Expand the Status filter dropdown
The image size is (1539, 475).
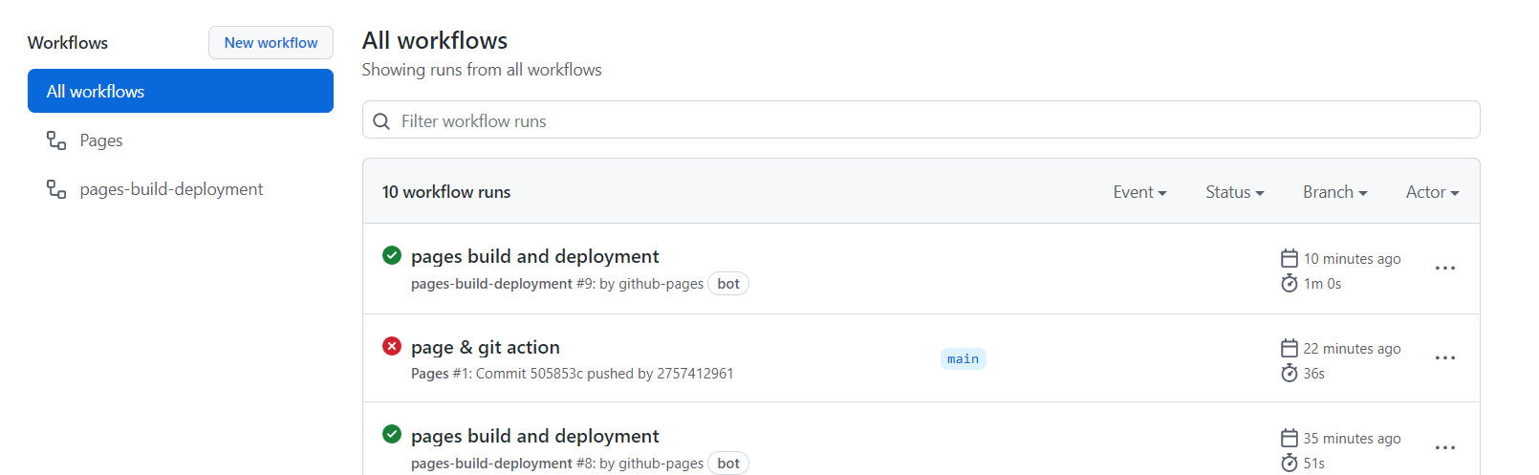(x=1235, y=192)
